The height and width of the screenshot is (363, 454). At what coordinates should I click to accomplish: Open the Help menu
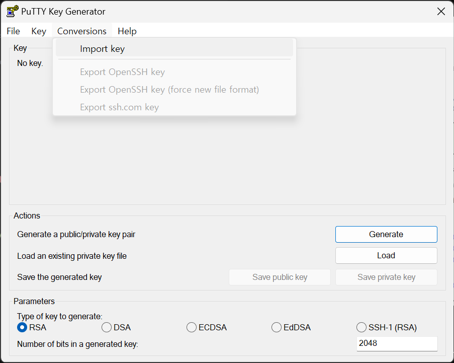click(x=127, y=31)
